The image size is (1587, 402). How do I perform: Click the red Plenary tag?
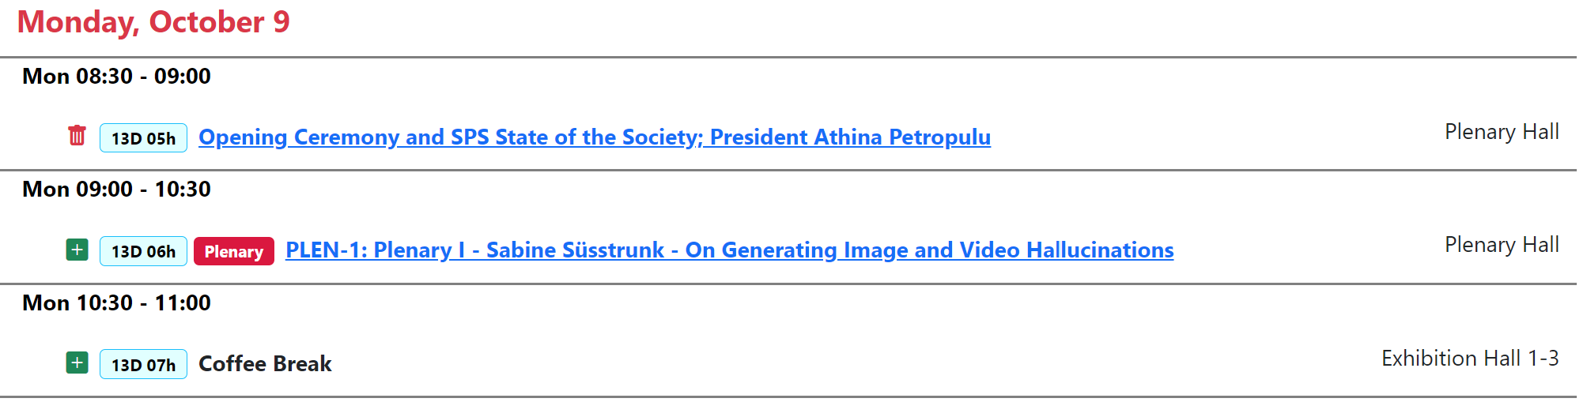point(233,251)
